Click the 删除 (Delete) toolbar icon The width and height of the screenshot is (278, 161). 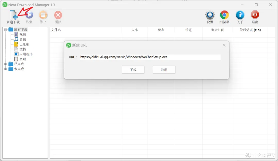point(58,15)
